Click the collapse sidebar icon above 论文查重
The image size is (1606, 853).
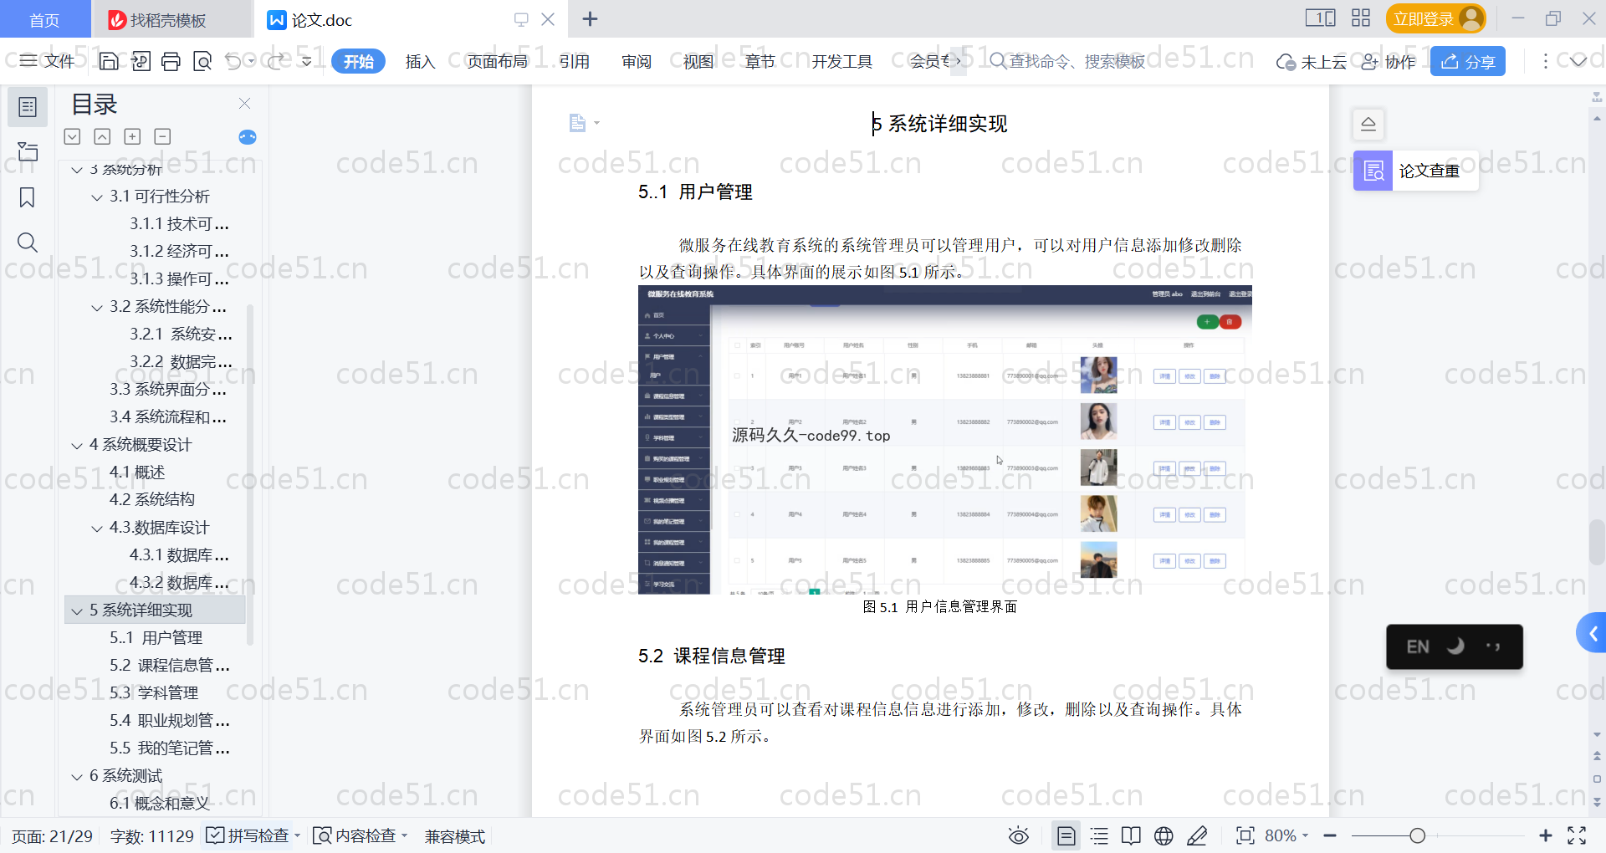1368,124
